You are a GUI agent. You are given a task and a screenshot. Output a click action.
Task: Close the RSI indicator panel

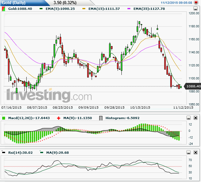pyautogui.click(x=195, y=152)
